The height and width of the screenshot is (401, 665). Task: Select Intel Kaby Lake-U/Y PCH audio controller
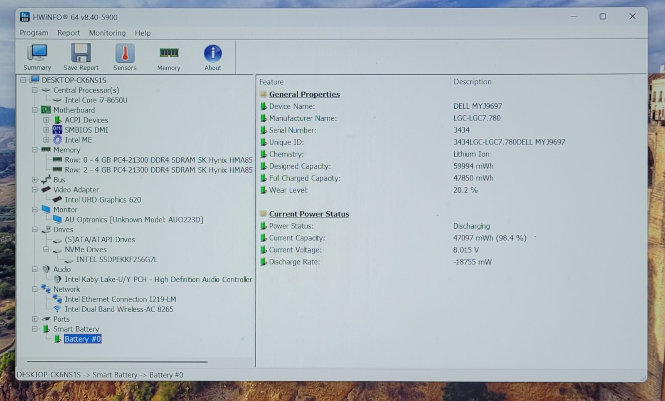pos(158,279)
